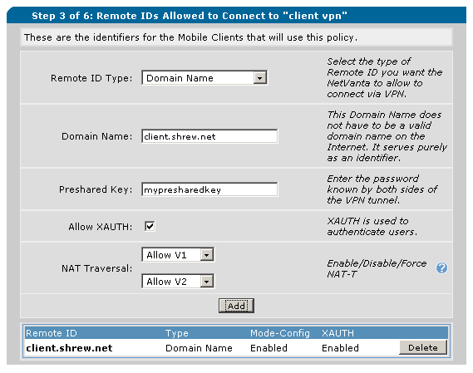Click the Step 3 of 6 title bar
This screenshot has height=373, width=473.
(x=236, y=16)
